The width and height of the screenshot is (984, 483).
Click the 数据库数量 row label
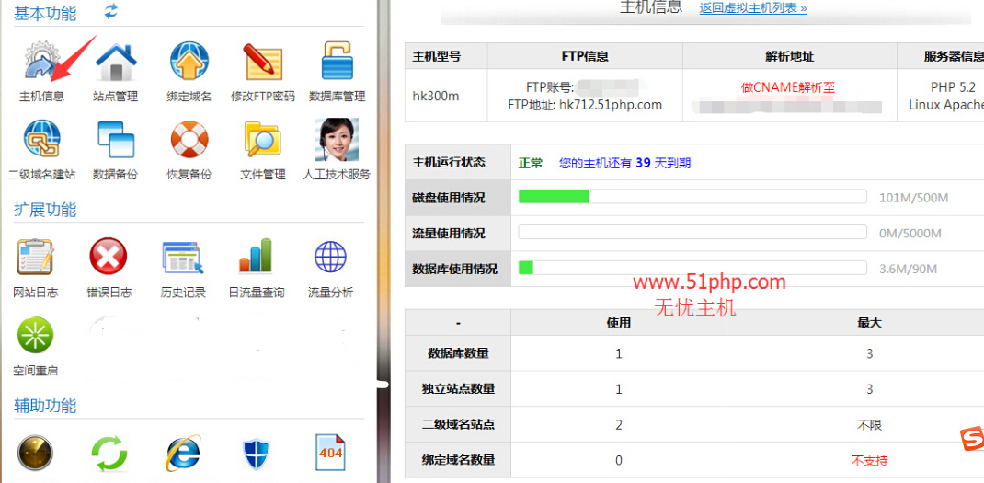pos(458,353)
